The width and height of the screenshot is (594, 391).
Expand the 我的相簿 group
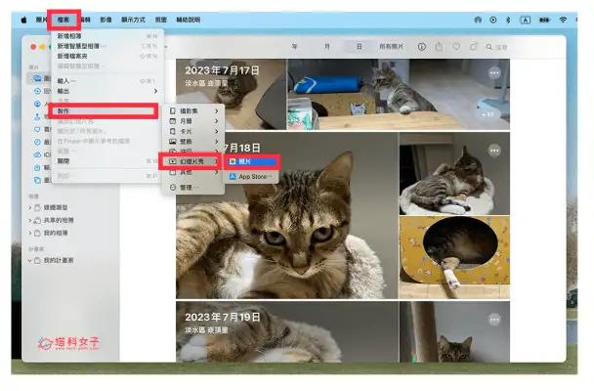pyautogui.click(x=30, y=233)
